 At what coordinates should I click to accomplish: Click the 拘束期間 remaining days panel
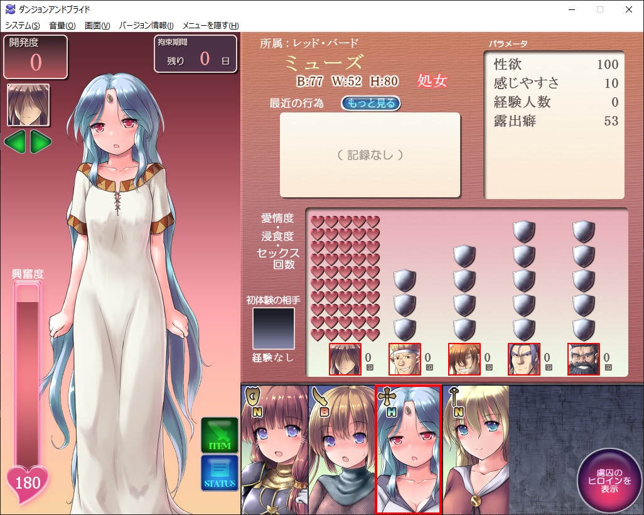195,54
